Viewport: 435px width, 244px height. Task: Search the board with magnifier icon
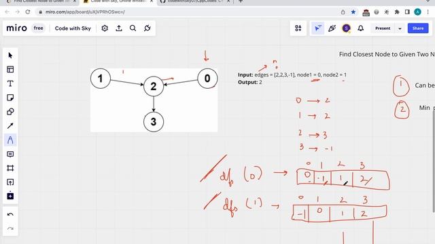point(133,28)
